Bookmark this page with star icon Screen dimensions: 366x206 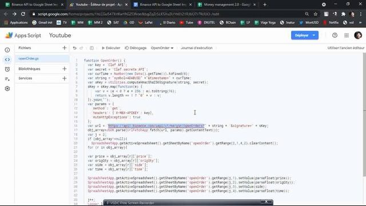[x=316, y=14]
